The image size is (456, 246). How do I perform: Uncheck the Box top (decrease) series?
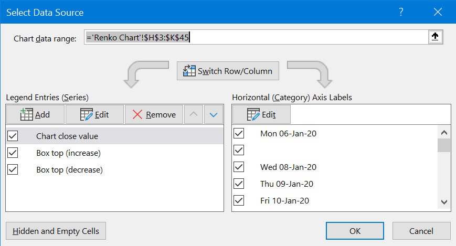click(x=13, y=169)
